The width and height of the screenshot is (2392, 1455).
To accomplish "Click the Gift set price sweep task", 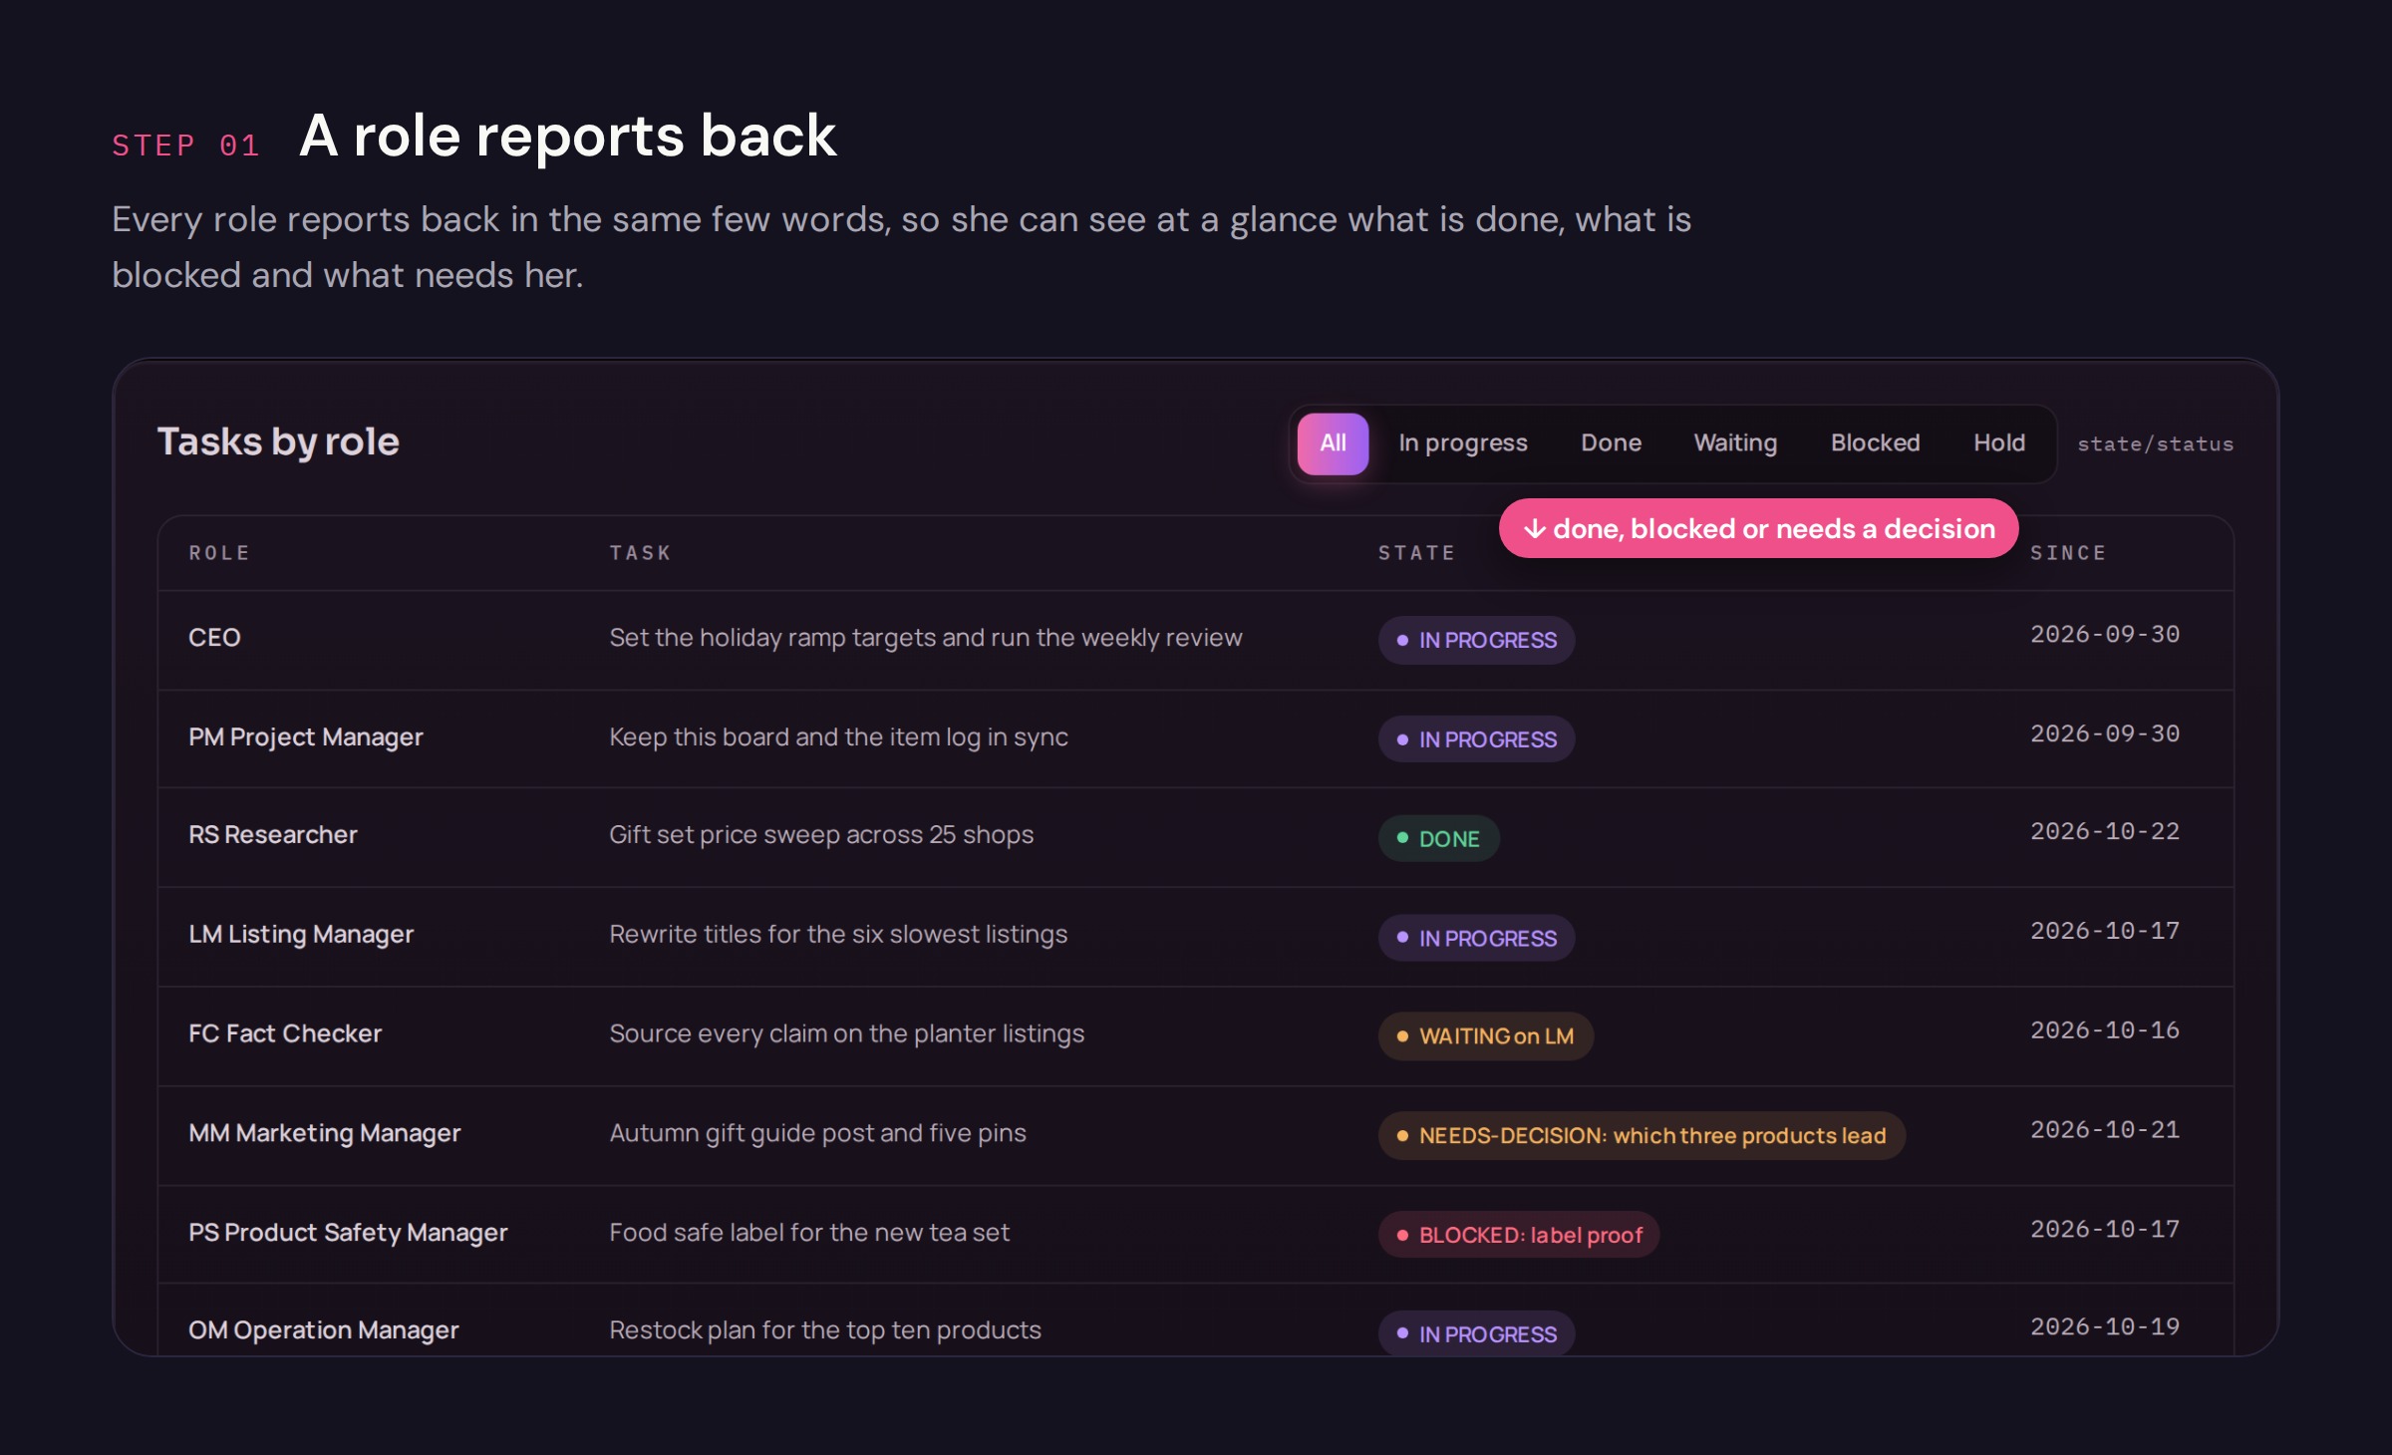I will click(x=821, y=835).
